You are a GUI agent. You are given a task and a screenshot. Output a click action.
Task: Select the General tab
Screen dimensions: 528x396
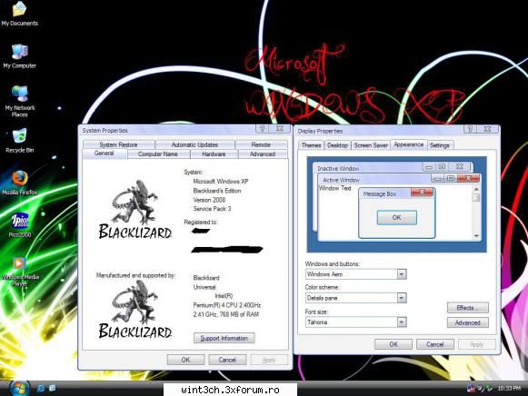pos(104,153)
